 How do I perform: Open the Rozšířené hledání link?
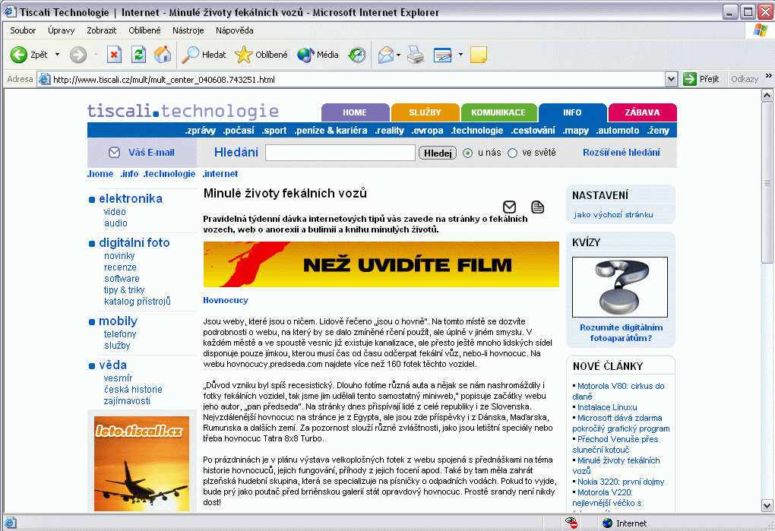(622, 153)
